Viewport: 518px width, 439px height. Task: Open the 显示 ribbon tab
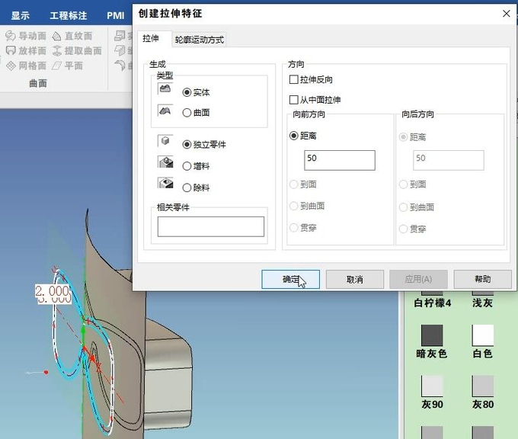pyautogui.click(x=20, y=15)
